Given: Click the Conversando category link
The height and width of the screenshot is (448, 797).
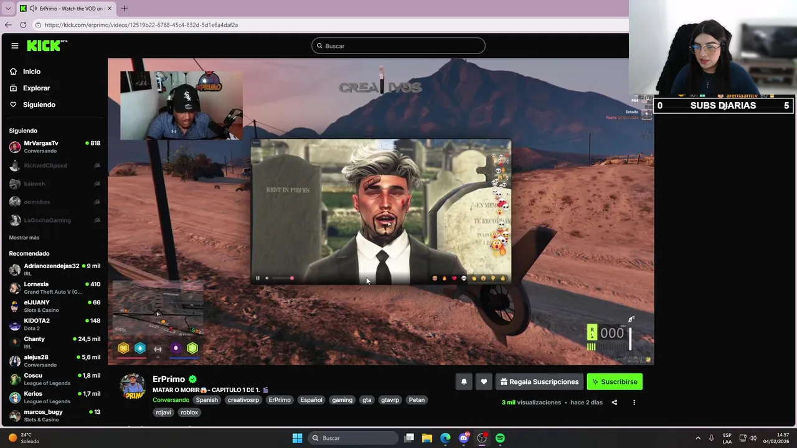Looking at the screenshot, I should pos(171,400).
